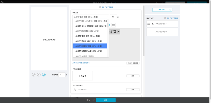Click the font size 32 field
The height and width of the screenshot is (103, 211).
(113, 17)
